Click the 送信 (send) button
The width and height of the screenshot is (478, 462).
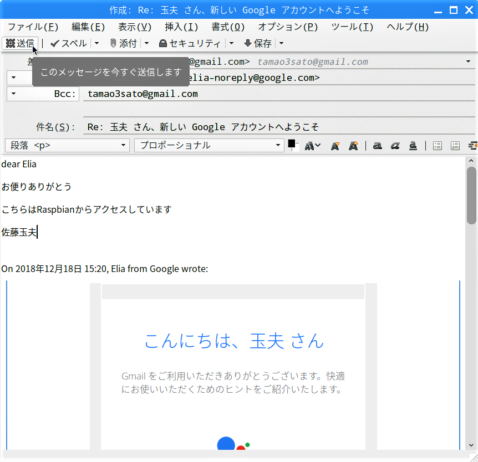point(20,43)
